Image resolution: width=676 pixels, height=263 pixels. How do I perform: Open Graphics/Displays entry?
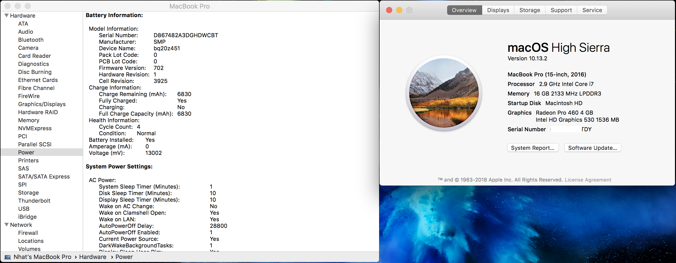click(42, 104)
